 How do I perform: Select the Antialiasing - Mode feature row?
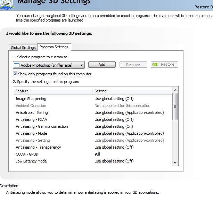click(93, 133)
